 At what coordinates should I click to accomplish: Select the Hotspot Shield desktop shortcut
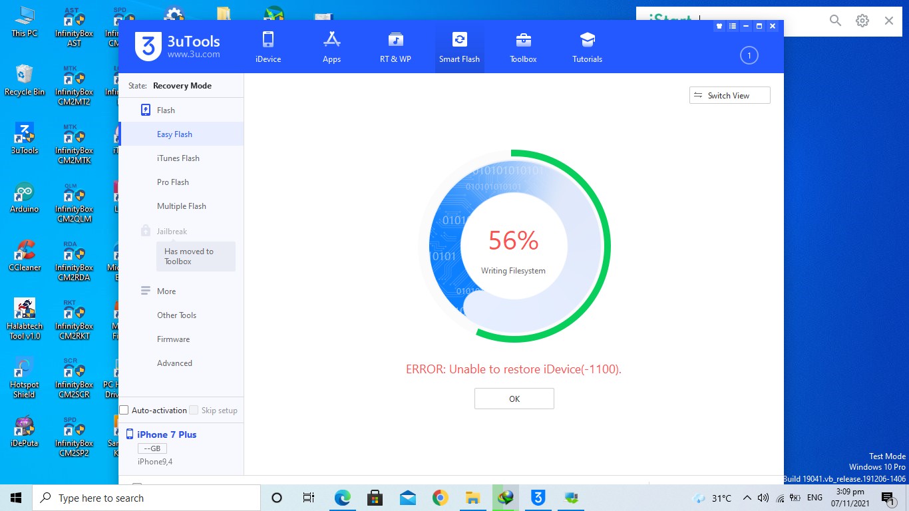(x=25, y=377)
